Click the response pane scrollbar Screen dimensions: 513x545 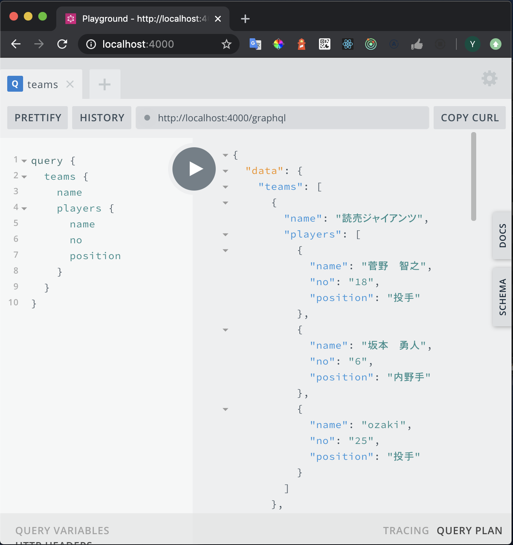click(474, 176)
